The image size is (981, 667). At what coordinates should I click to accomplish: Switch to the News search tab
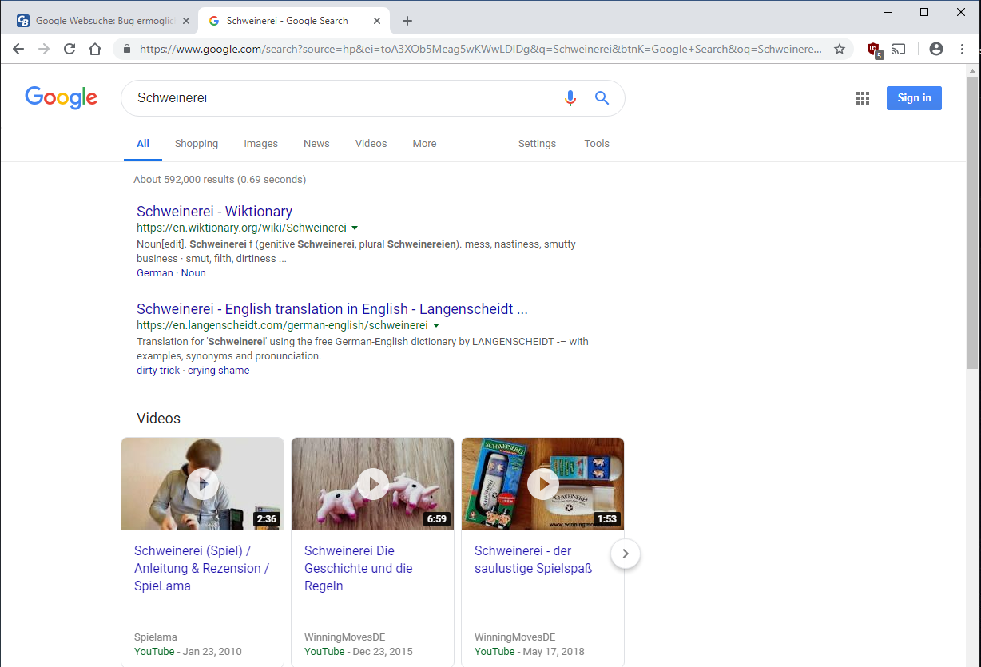[316, 144]
